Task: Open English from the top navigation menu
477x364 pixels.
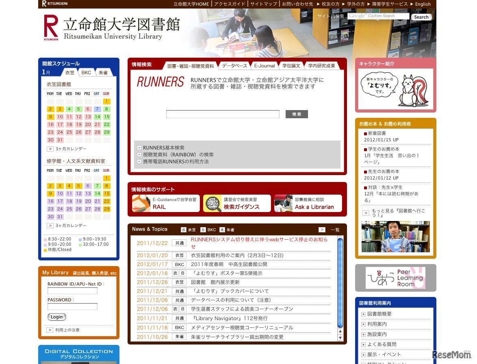Action: [x=423, y=4]
